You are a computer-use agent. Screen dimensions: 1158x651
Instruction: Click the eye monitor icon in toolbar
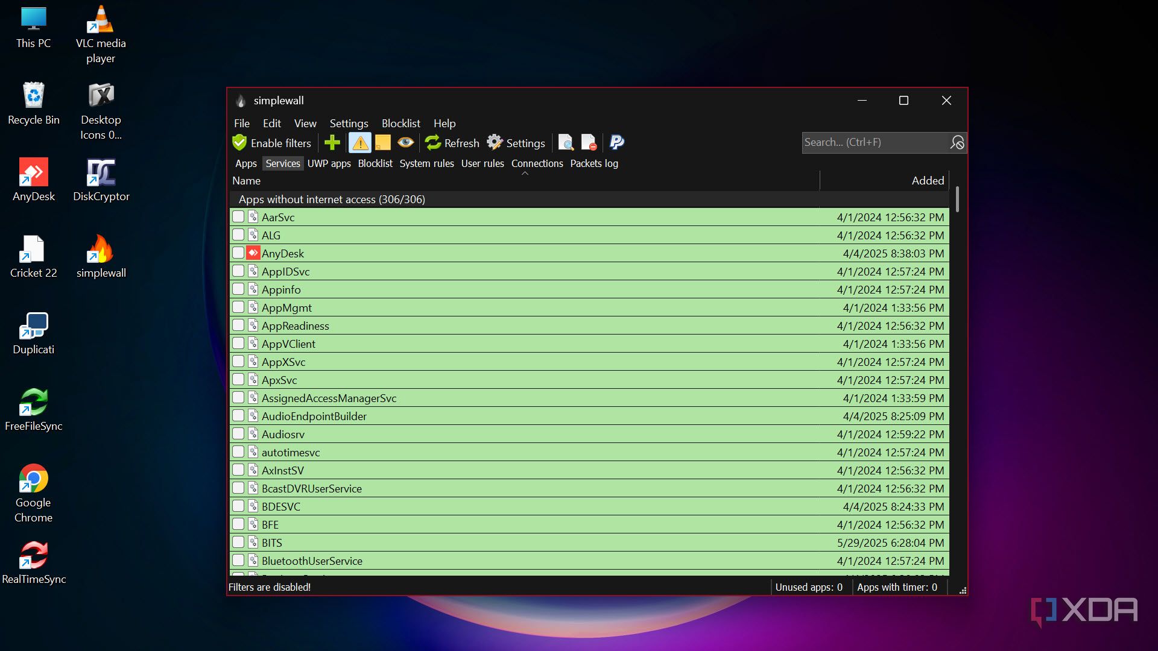[x=406, y=143]
